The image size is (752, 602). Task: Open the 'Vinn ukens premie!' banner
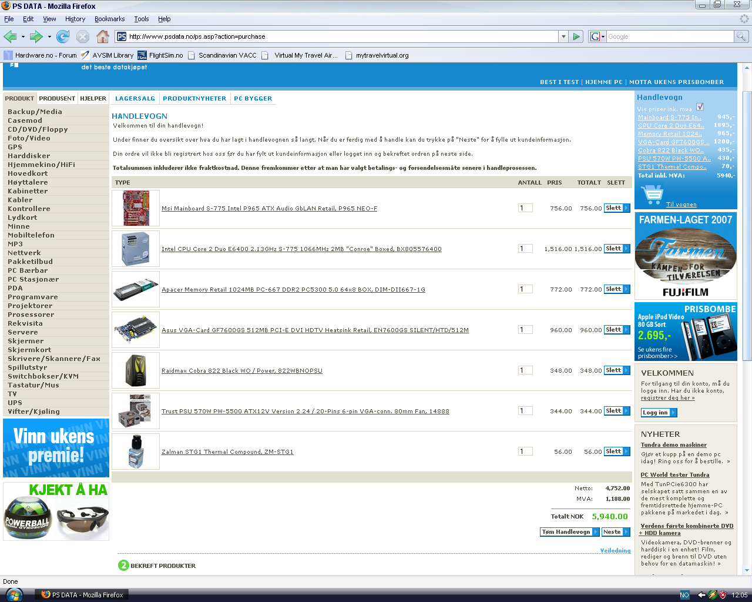tap(56, 448)
